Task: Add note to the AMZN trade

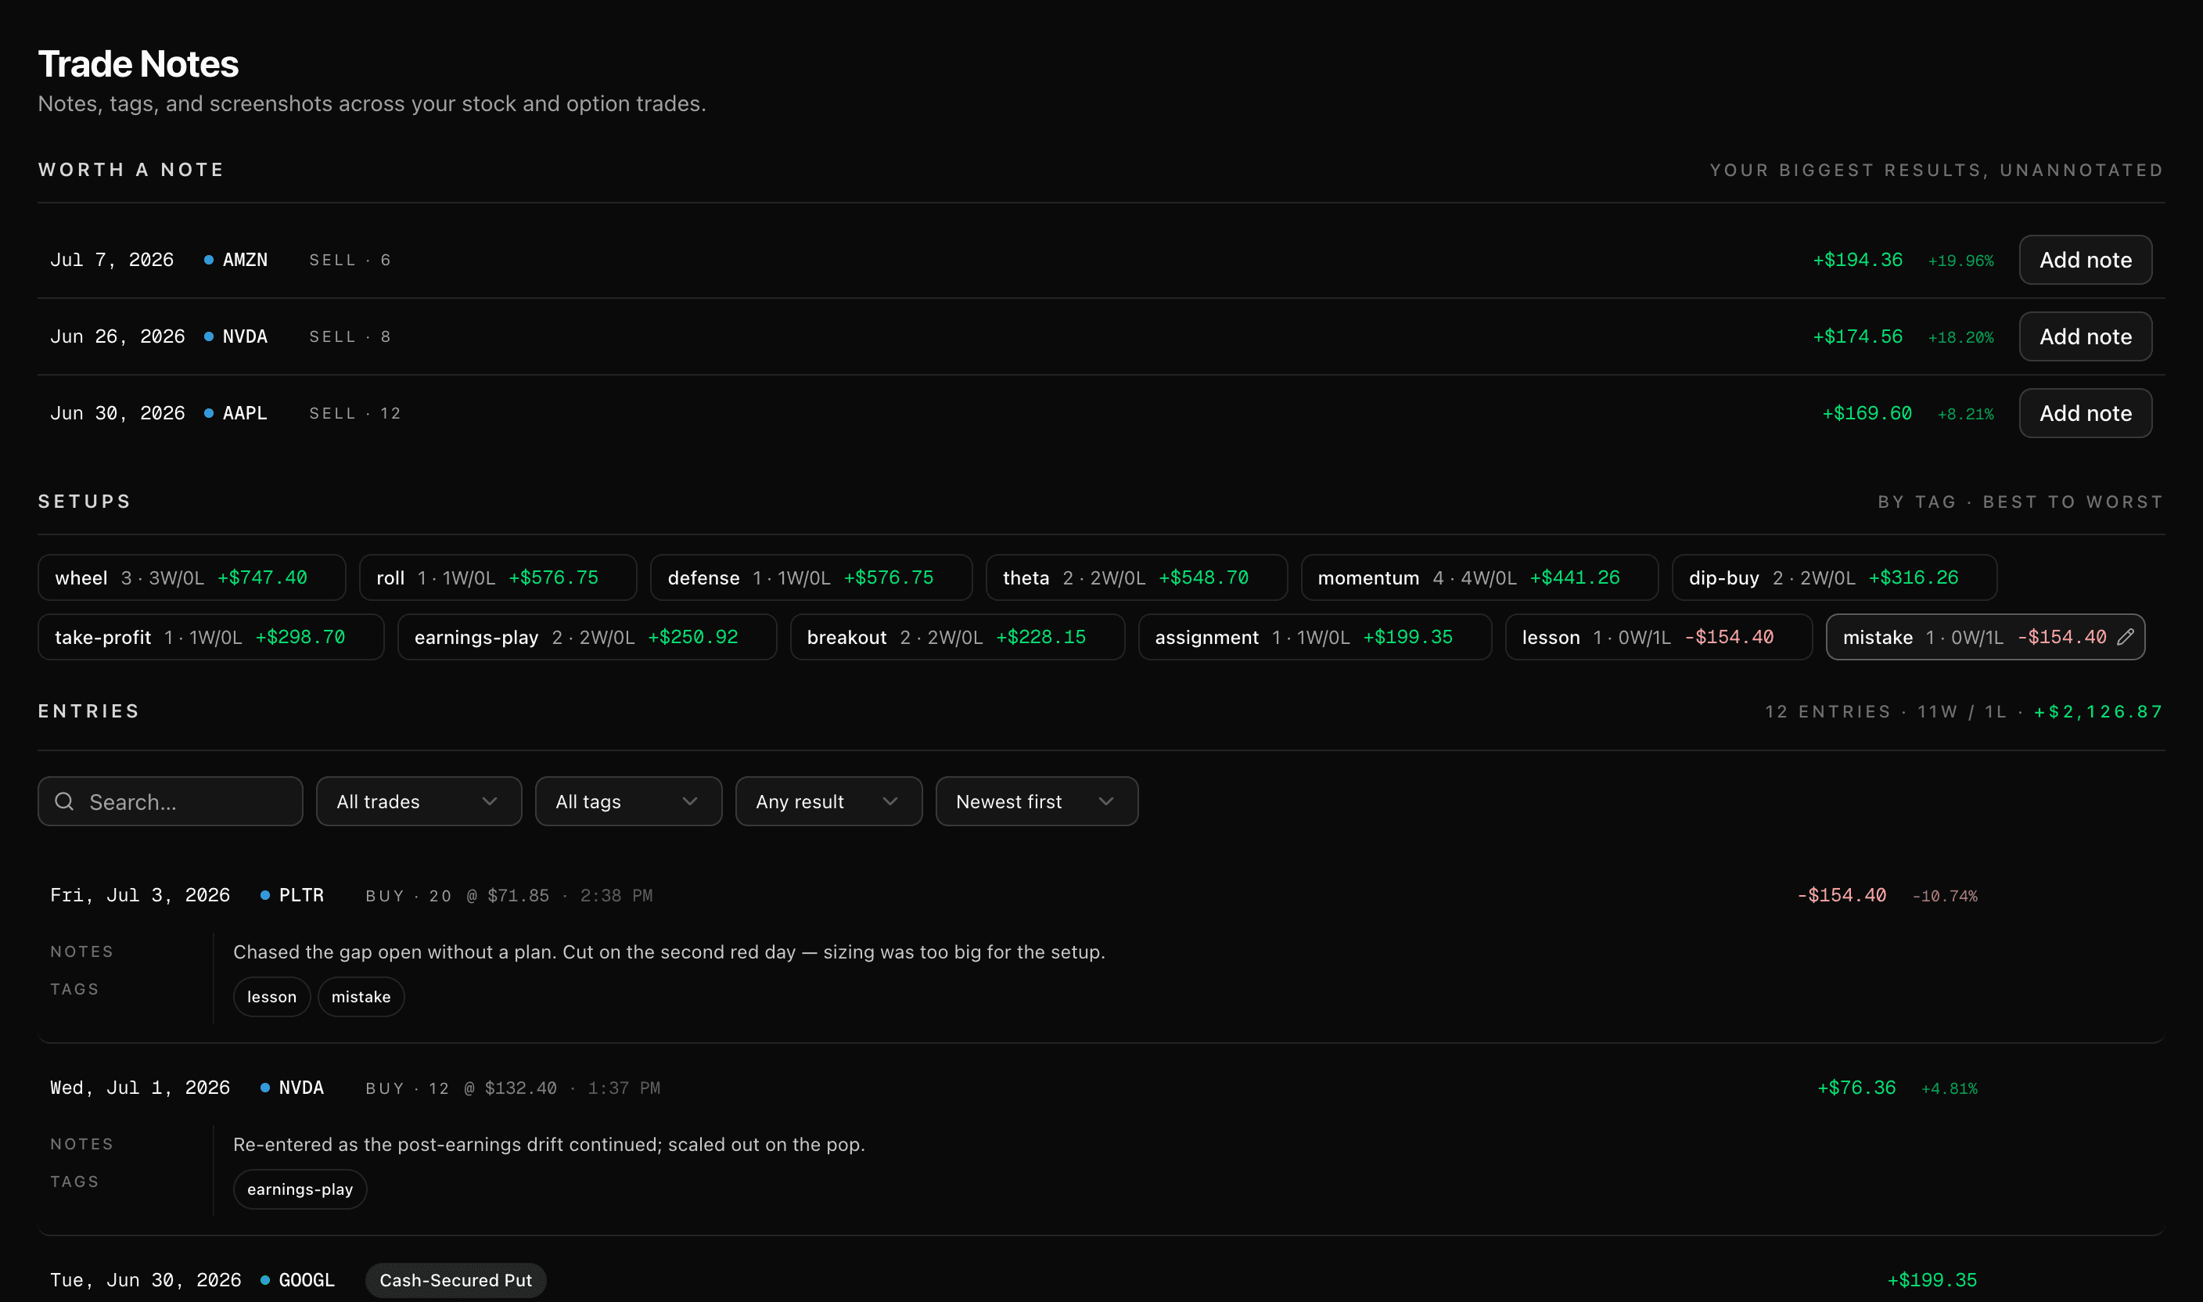Action: tap(2086, 260)
